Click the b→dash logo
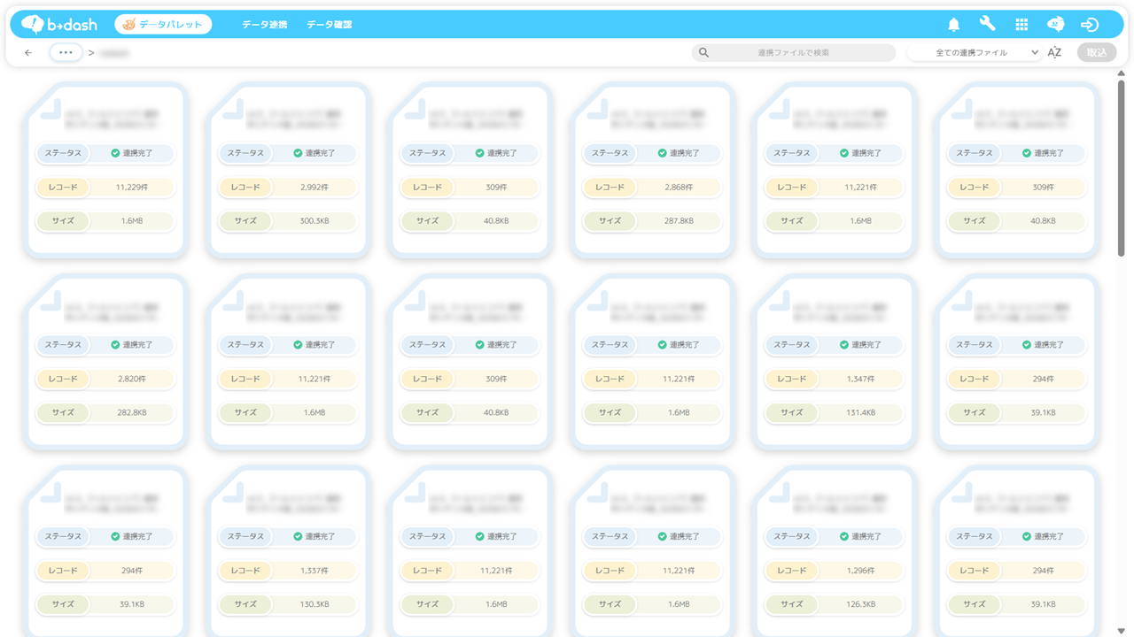The image size is (1134, 637). [x=59, y=25]
